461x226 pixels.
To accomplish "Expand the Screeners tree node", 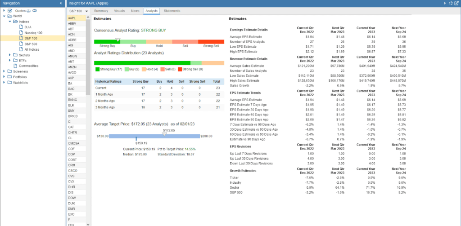I will pyautogui.click(x=4, y=71).
